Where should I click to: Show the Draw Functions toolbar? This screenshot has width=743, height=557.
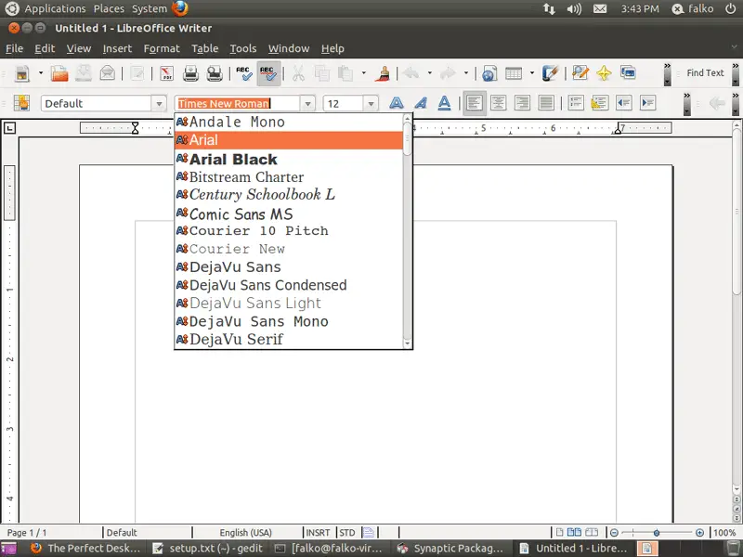tap(550, 73)
